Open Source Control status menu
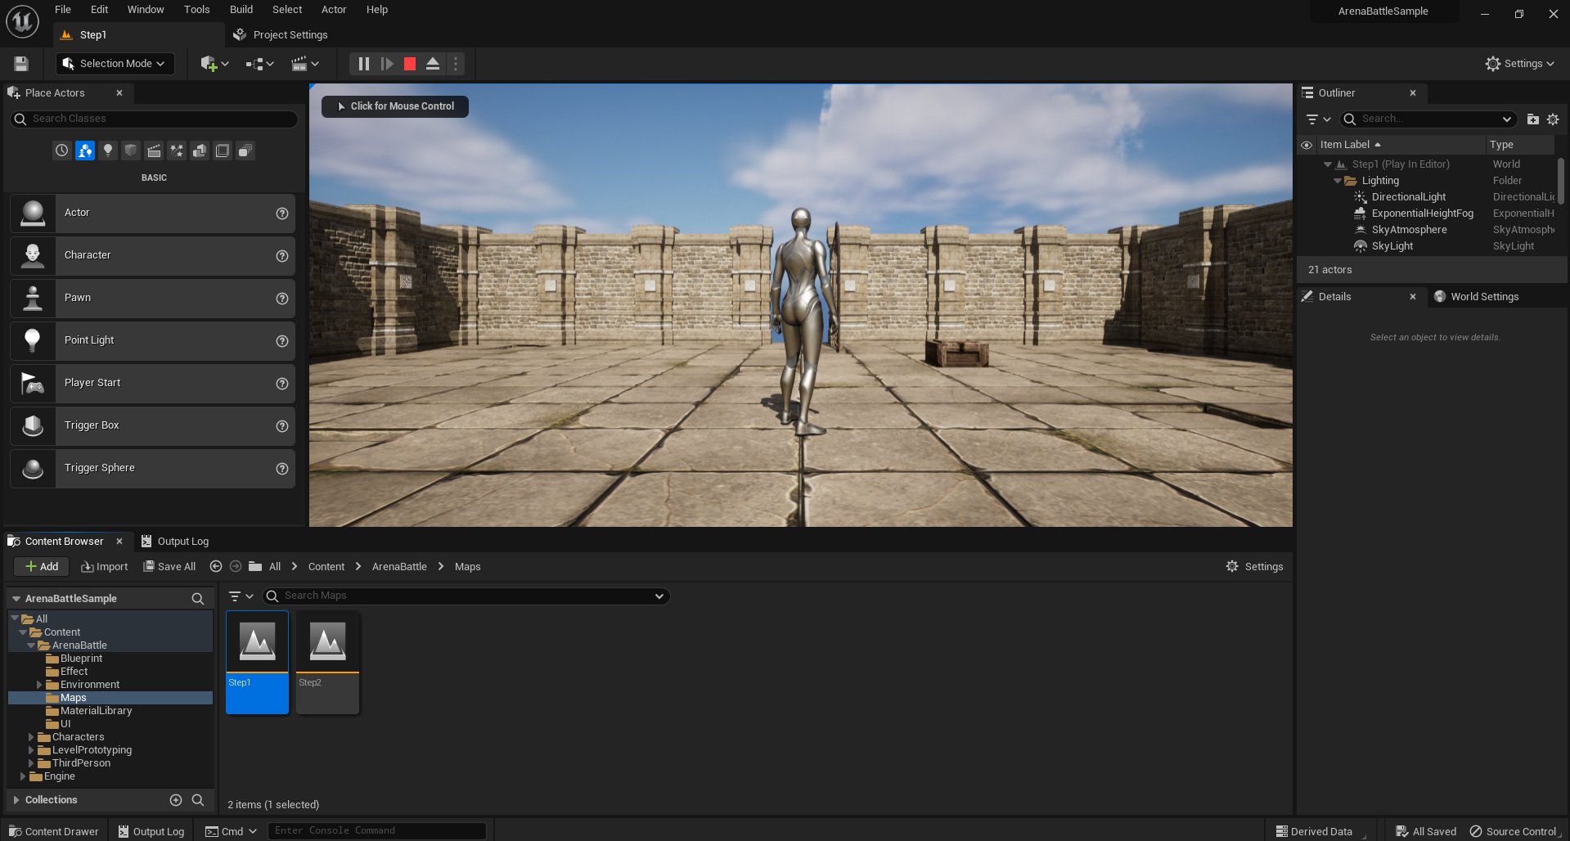This screenshot has width=1570, height=841. click(x=1513, y=831)
